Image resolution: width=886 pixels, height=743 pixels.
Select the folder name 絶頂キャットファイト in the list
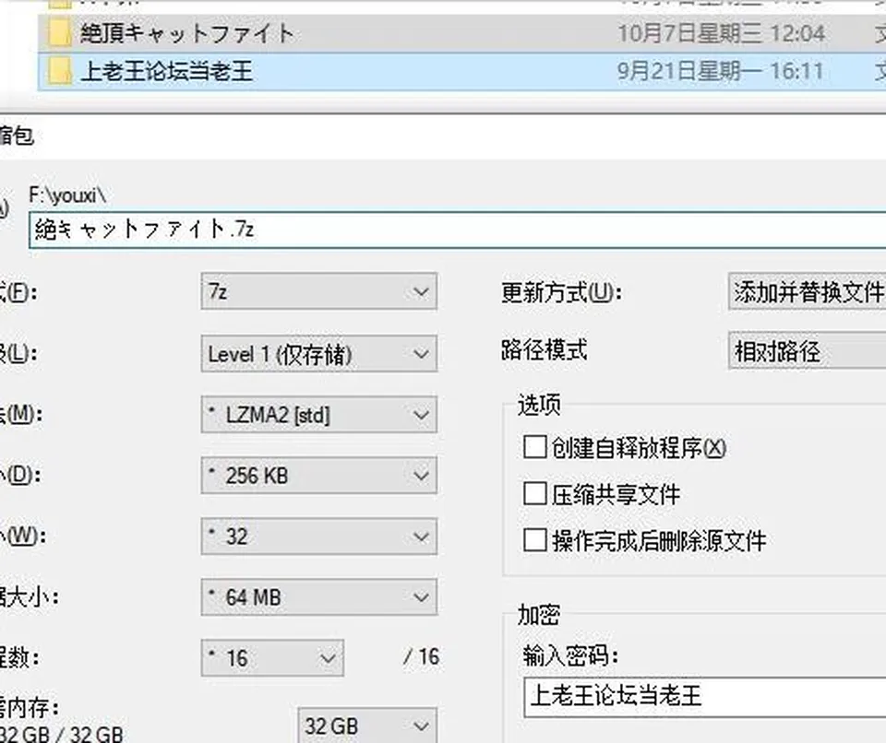click(x=187, y=33)
